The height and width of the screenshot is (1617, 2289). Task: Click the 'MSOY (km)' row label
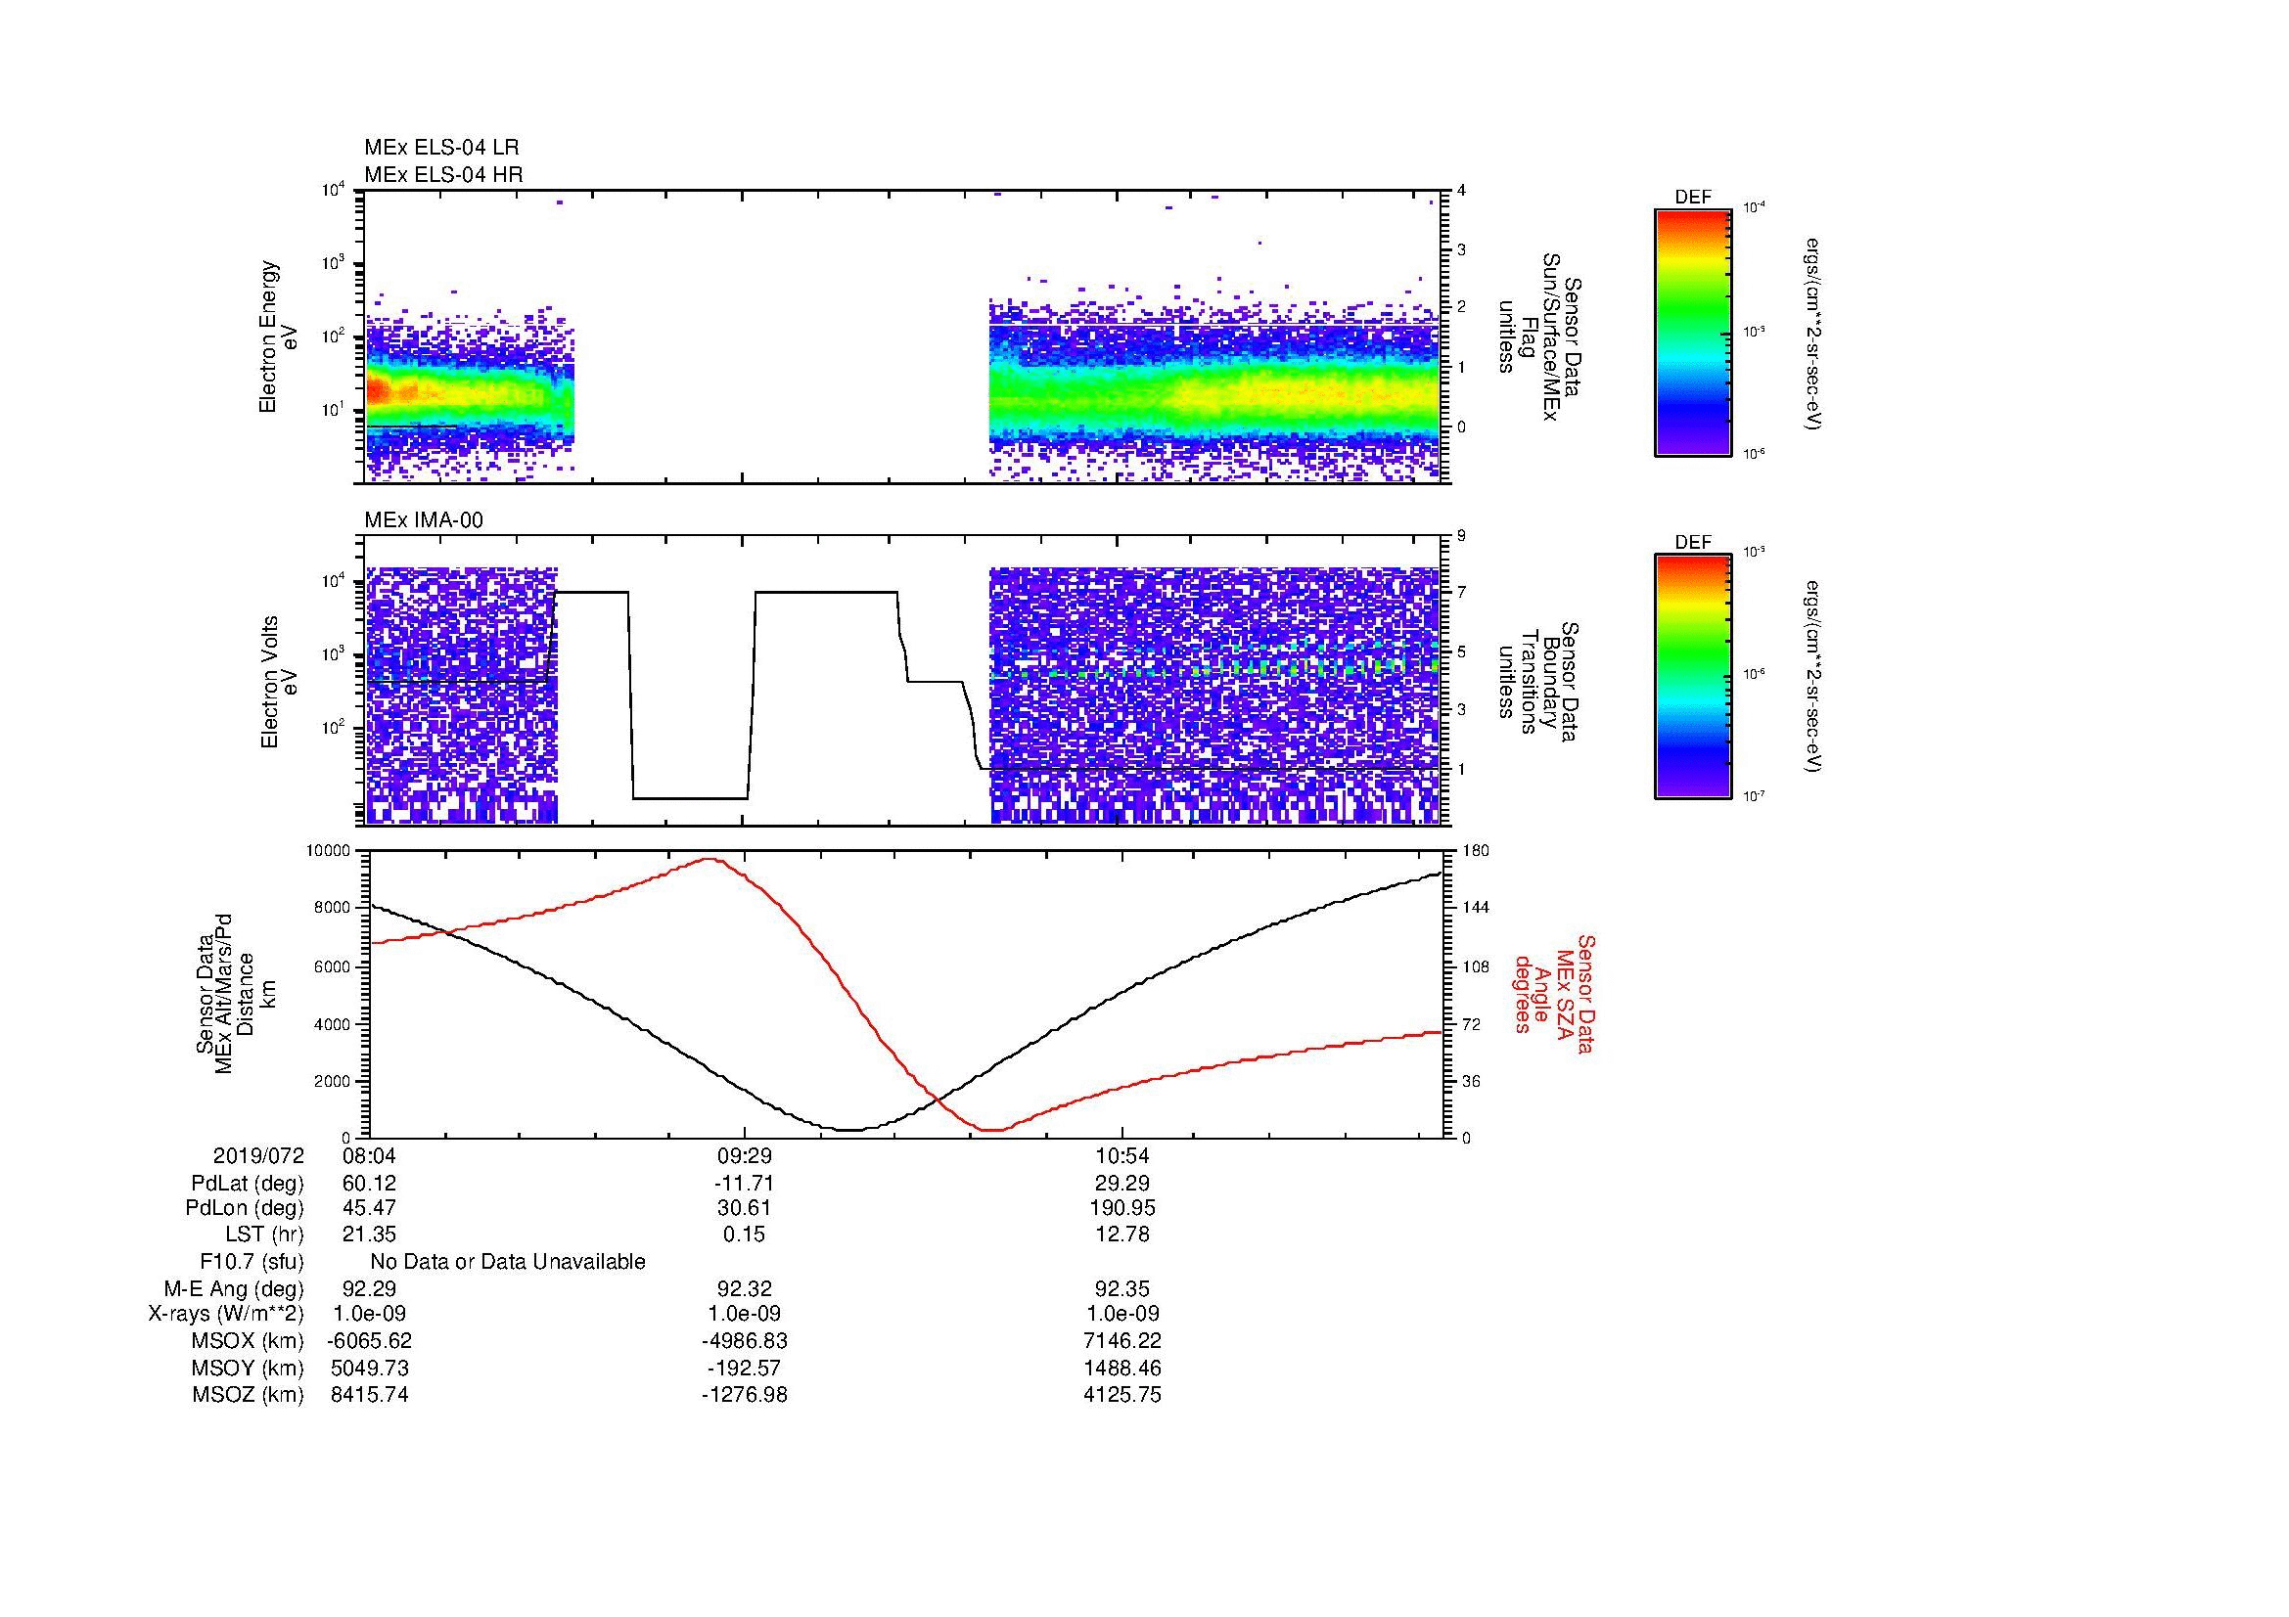pyautogui.click(x=248, y=1368)
